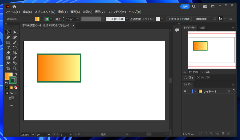Reset to default fill and stroke

click(x=6, y=83)
